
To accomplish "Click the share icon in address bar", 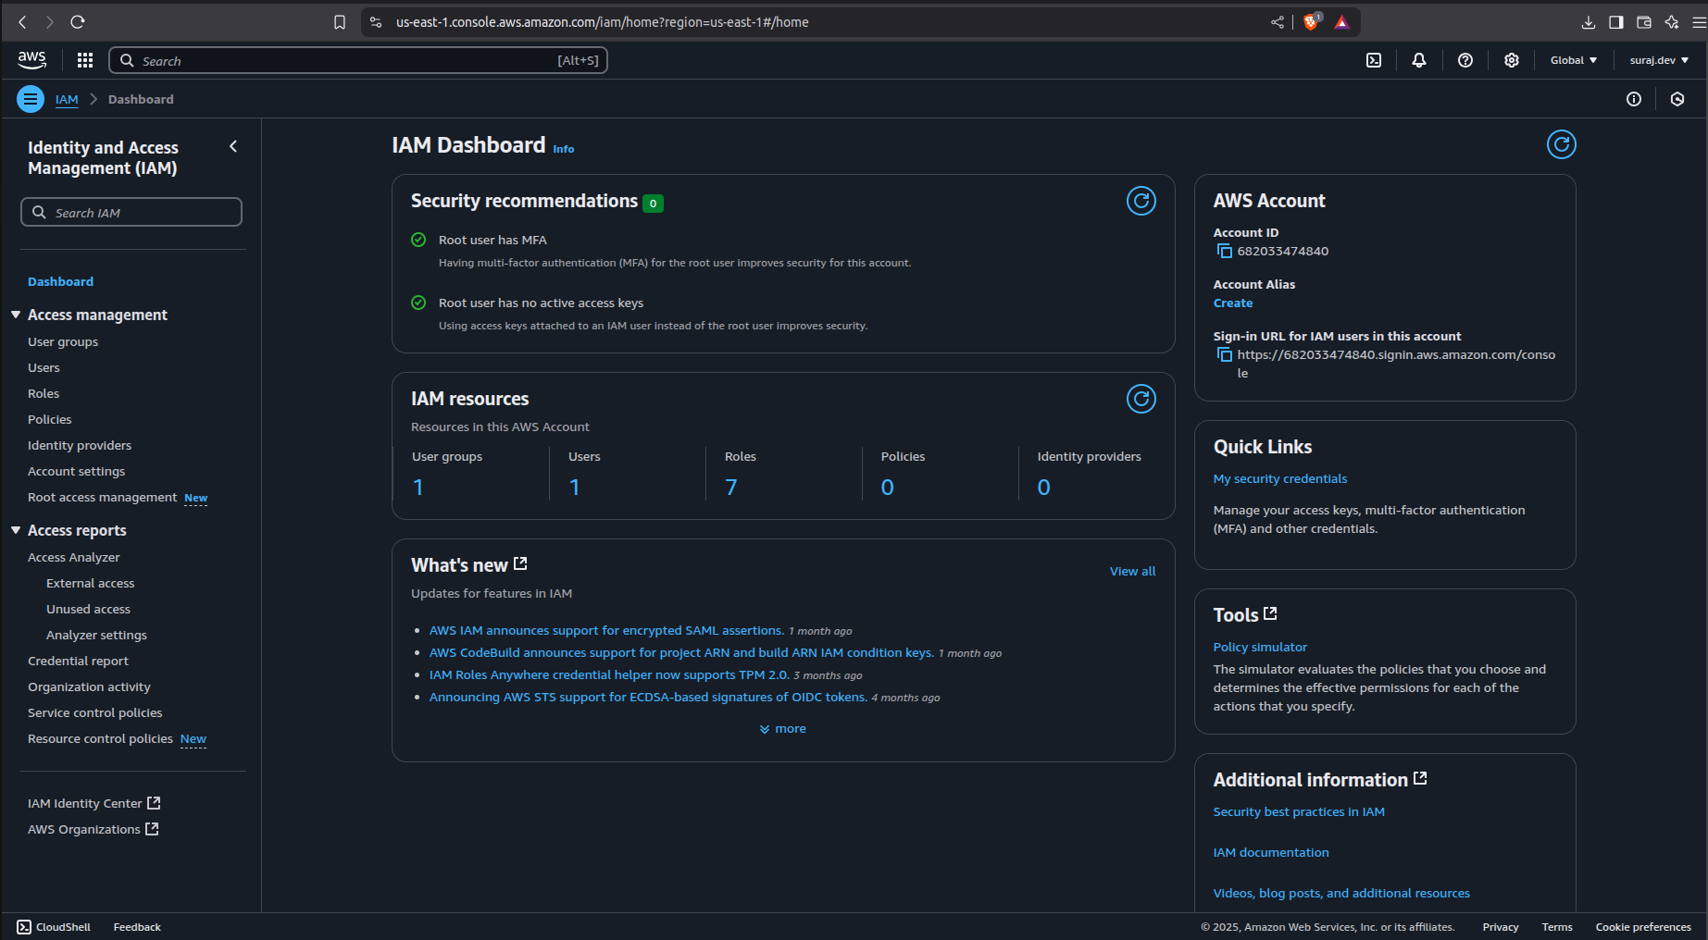I will (1278, 22).
